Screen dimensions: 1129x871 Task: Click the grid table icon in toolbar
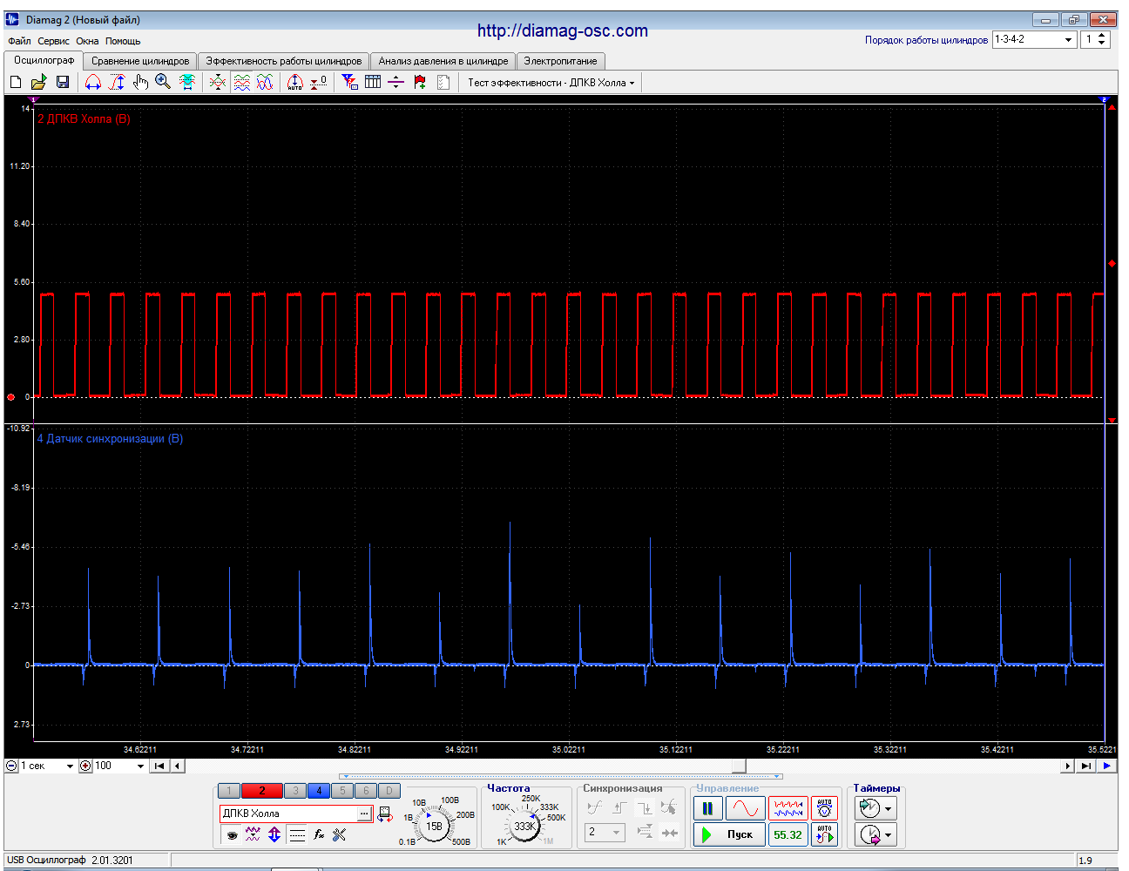point(373,82)
